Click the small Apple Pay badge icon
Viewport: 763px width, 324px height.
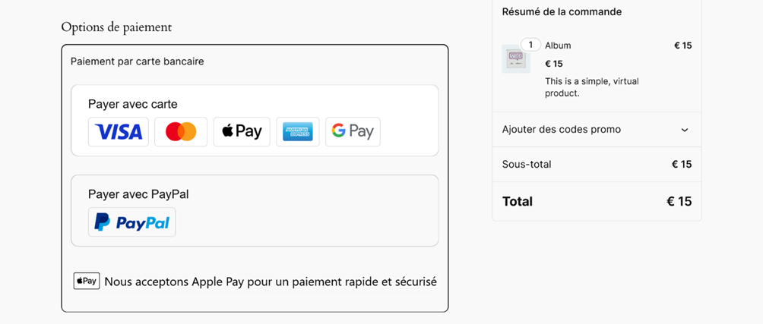(x=87, y=281)
